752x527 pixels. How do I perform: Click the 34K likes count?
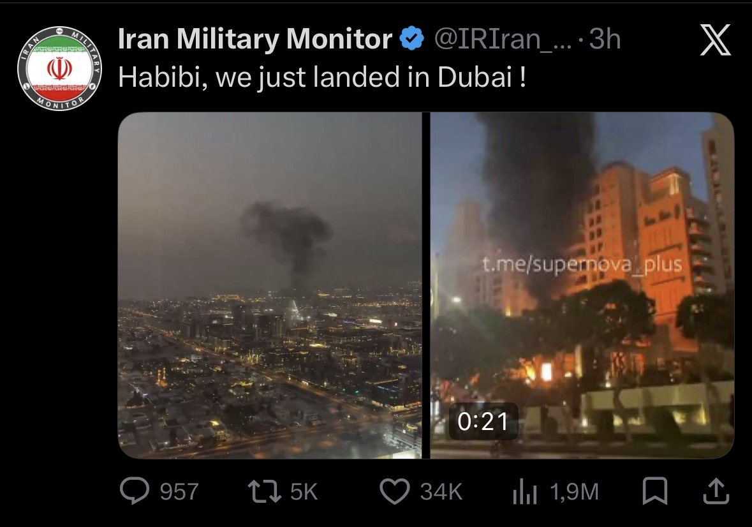tap(441, 492)
